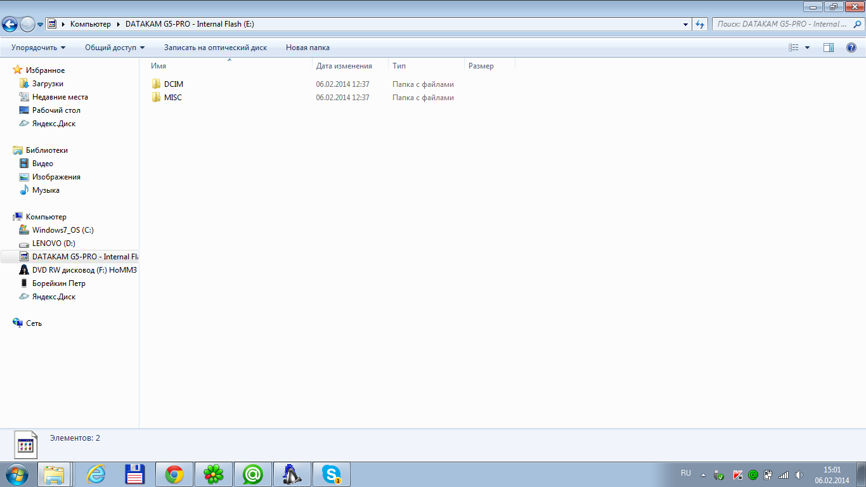This screenshot has height=487, width=866.
Task: Click the search field for DATAKAM G5-PRO
Action: tap(783, 24)
